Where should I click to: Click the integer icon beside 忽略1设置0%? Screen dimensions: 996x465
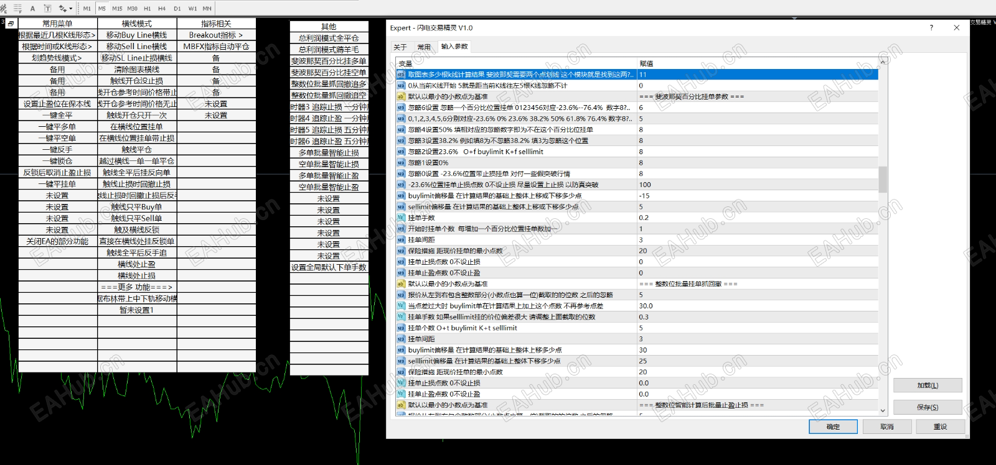coord(402,163)
